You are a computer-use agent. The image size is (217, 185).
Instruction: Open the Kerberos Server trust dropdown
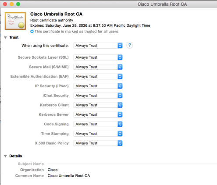(x=98, y=114)
